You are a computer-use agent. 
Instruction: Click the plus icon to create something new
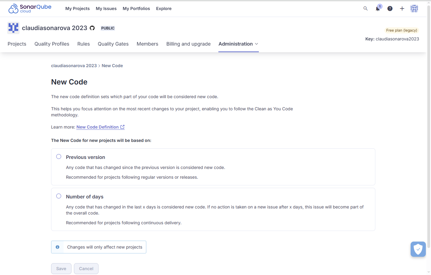(x=402, y=9)
